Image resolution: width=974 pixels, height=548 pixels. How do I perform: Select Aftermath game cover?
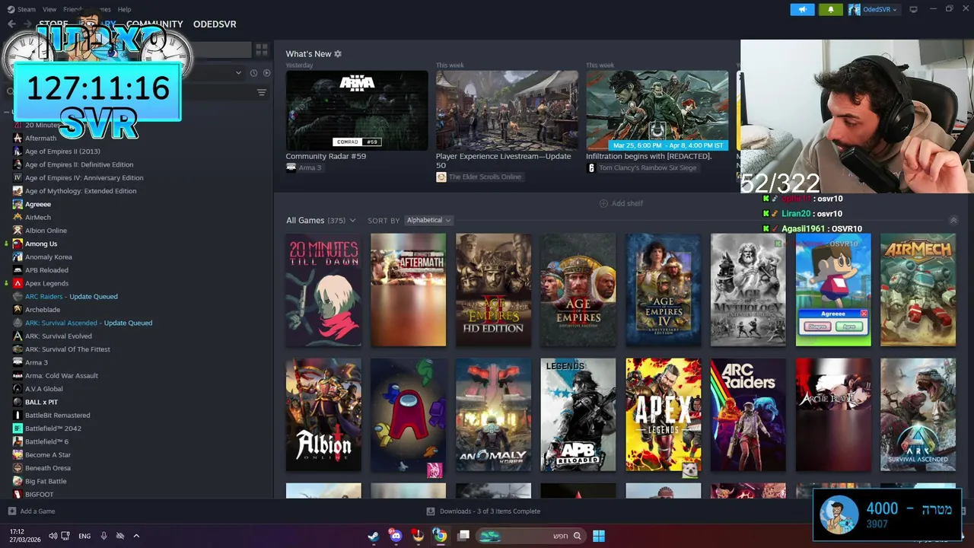(409, 290)
